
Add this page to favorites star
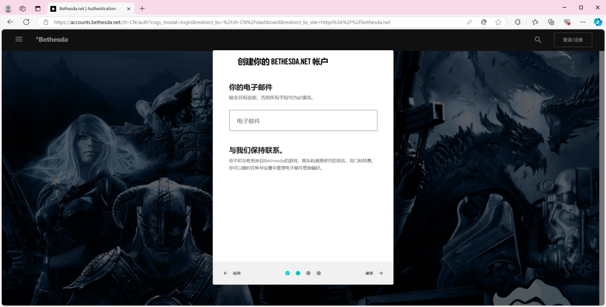coord(498,22)
